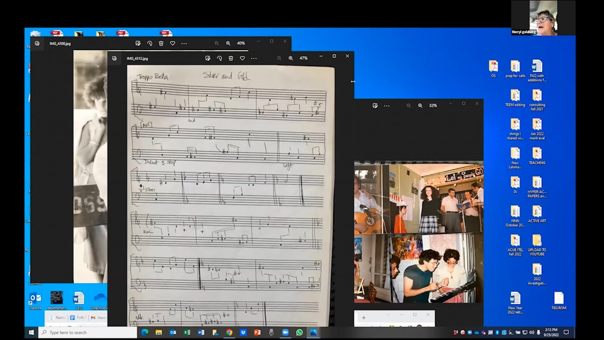Zoom in on IMG_4308.jpg

228,43
